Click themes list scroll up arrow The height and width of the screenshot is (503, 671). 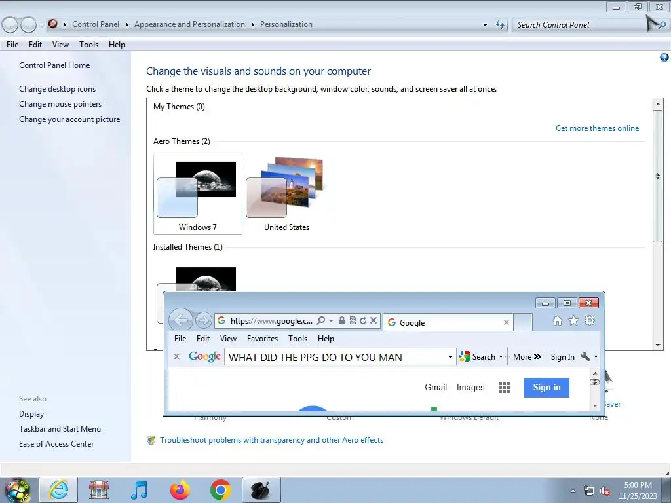click(658, 104)
